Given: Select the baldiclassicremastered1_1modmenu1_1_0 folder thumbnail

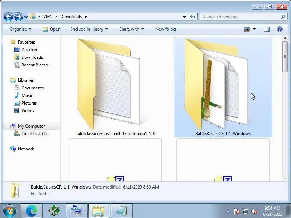Looking at the screenshot, I should point(108,84).
